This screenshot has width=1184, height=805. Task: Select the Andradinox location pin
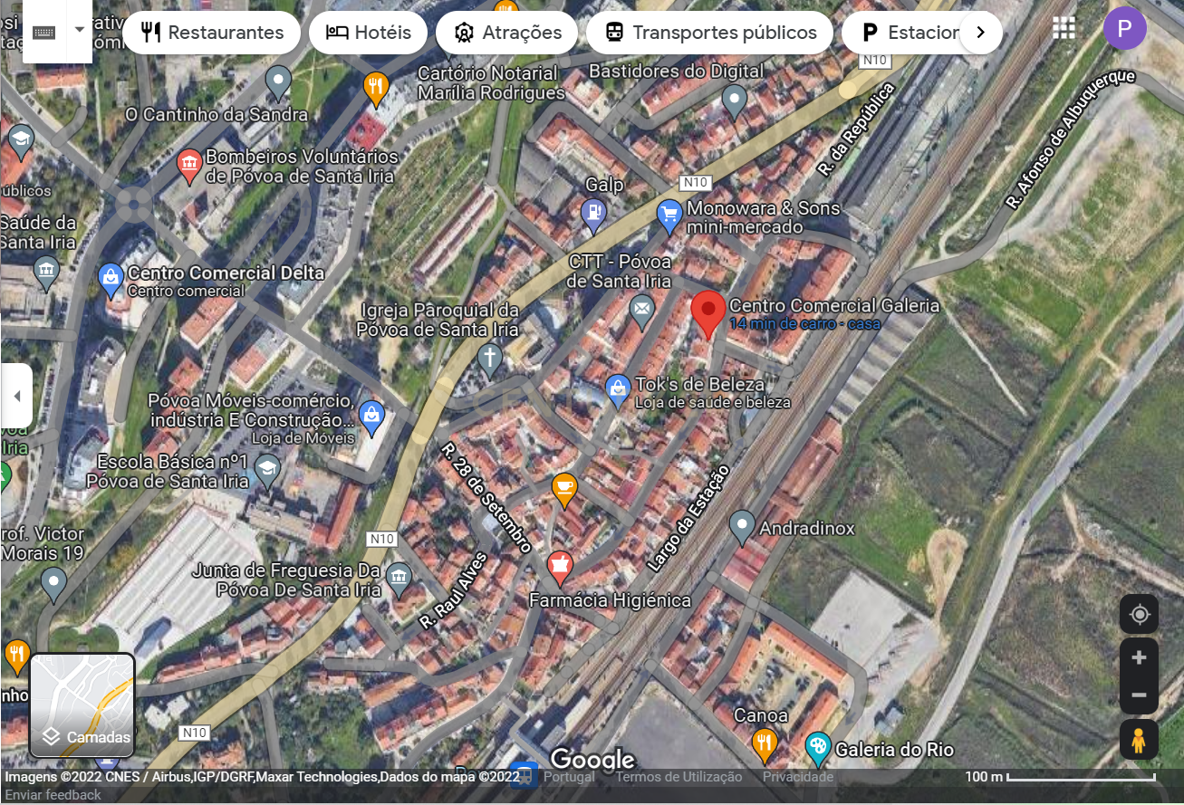point(742,526)
